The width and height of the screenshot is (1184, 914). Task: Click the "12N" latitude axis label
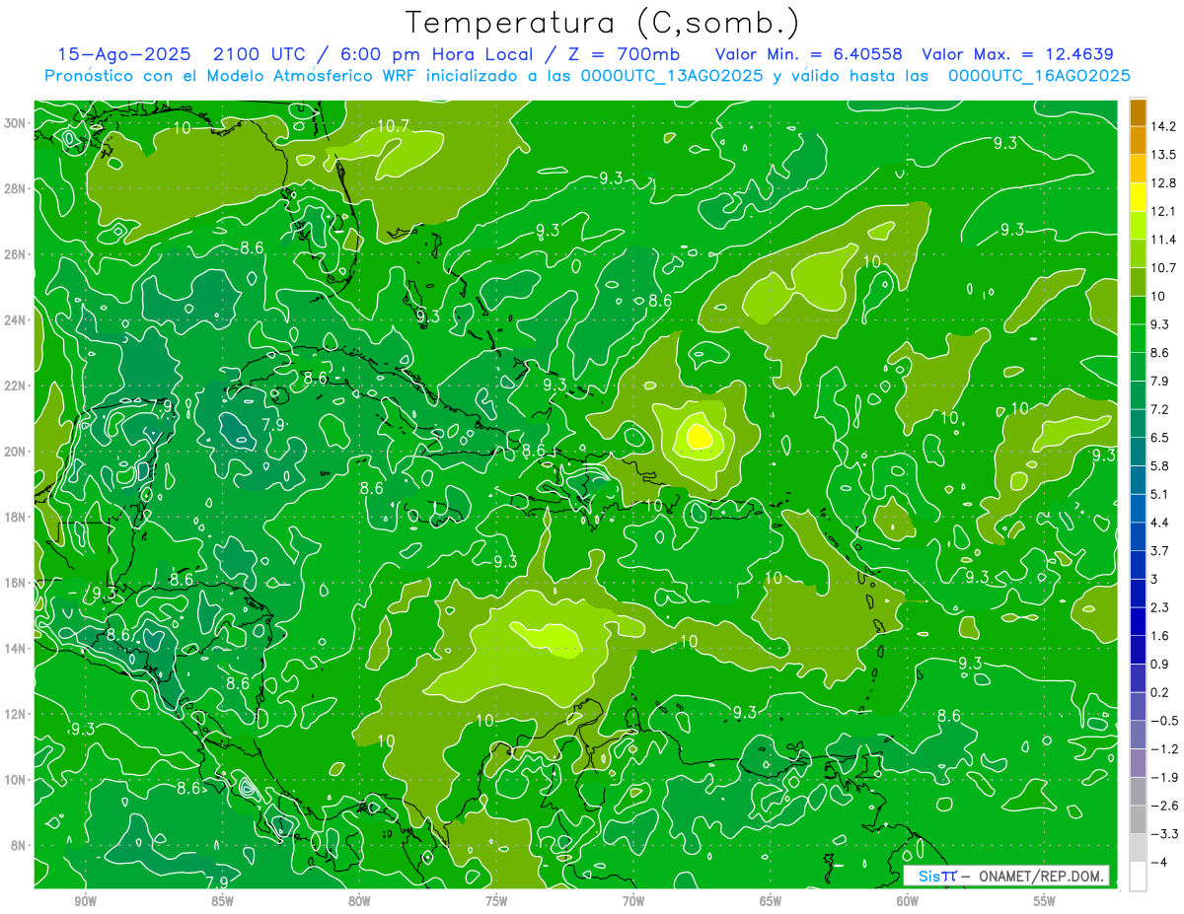(x=16, y=714)
